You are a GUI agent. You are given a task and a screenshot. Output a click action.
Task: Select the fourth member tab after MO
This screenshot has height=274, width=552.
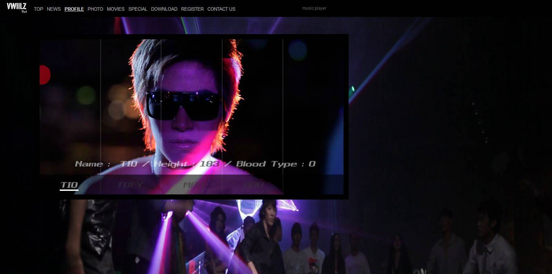pos(253,185)
